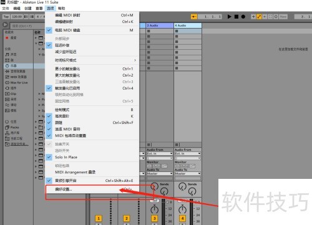Open input channel dropdown on 4 Audio
Screen dimensions: 312x225
[188, 158]
